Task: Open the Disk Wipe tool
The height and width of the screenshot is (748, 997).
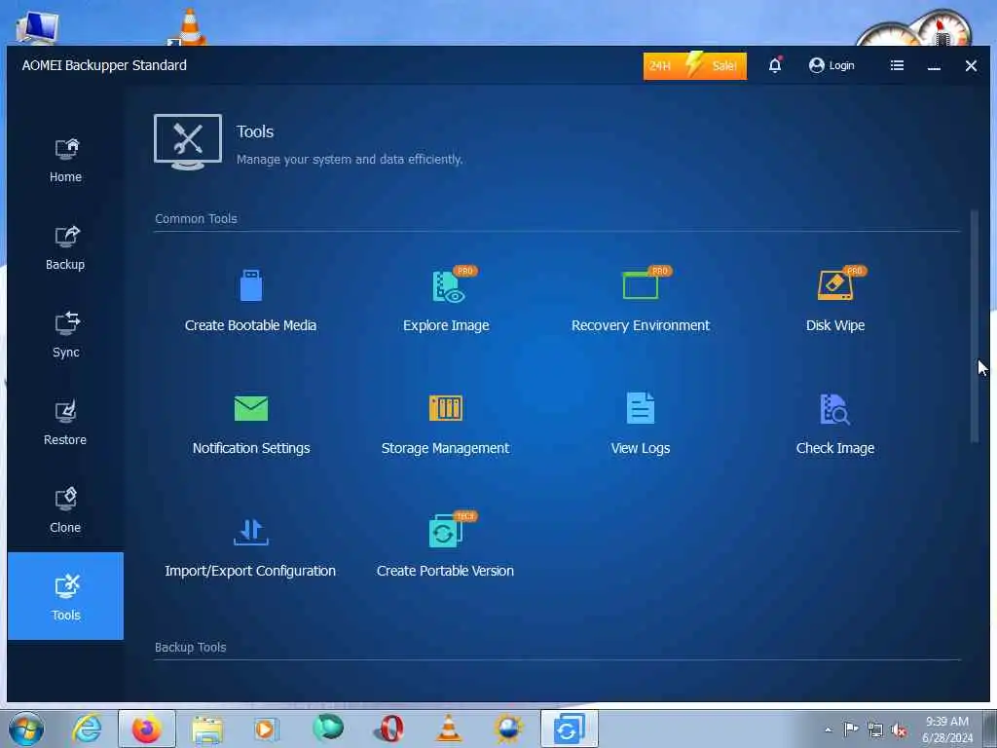Action: tap(834, 300)
